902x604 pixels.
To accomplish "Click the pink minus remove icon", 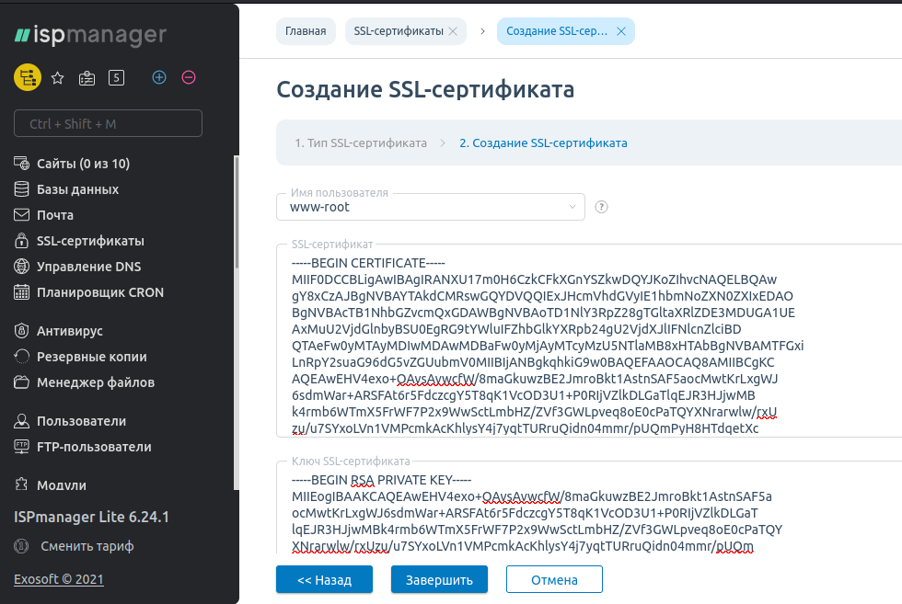I will [x=189, y=77].
